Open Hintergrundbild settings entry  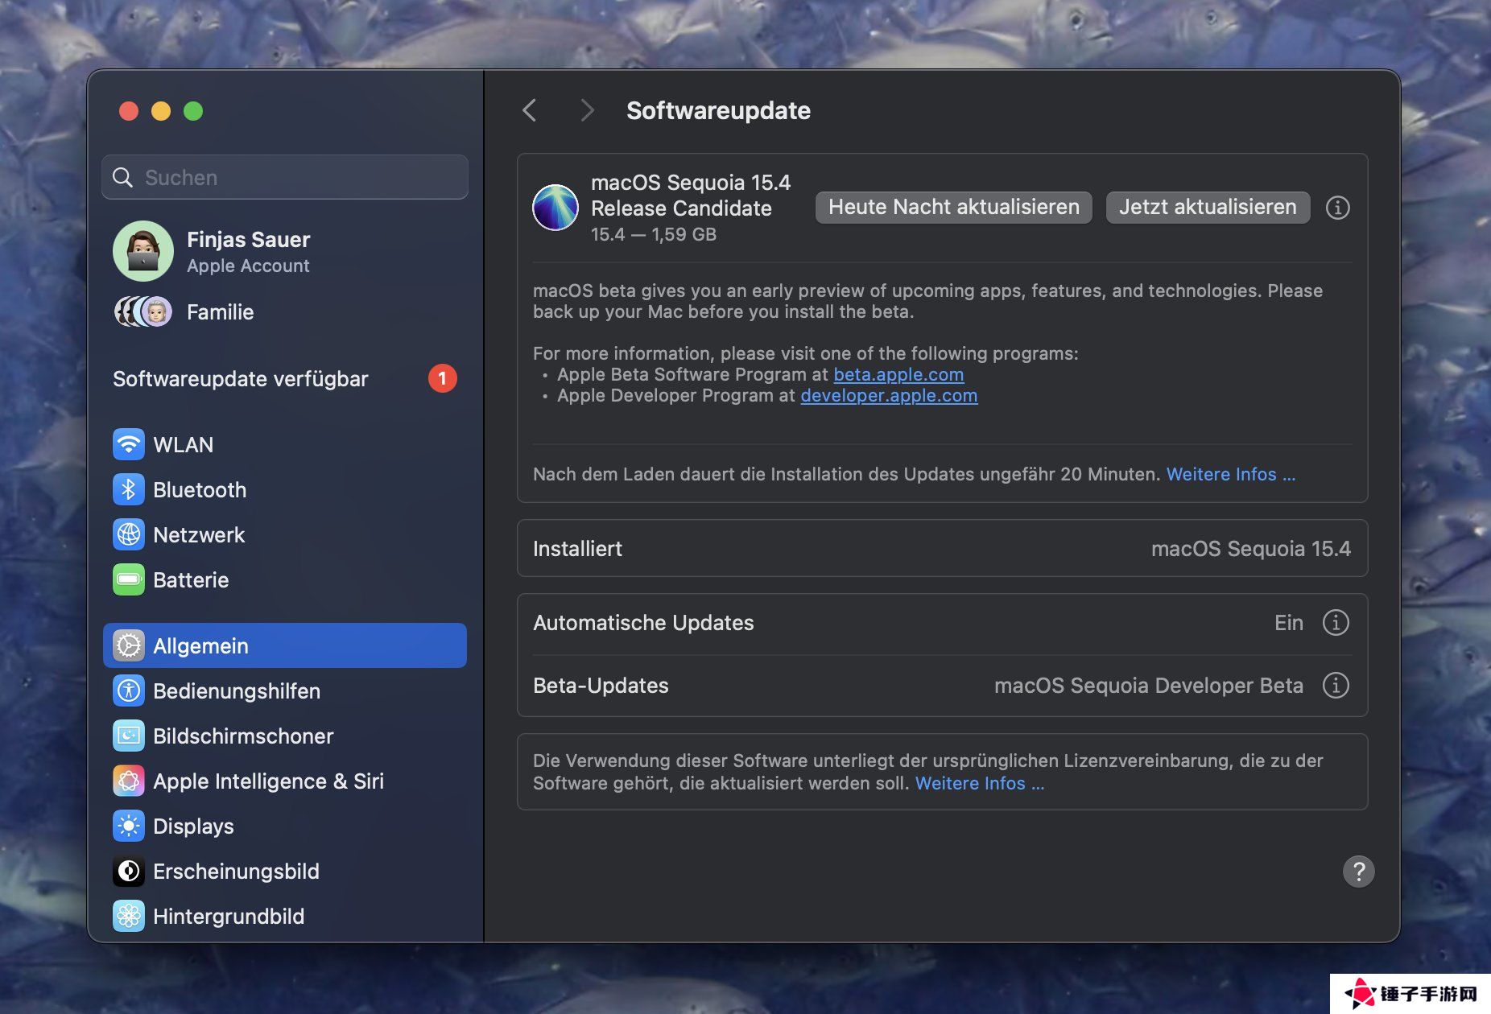tap(229, 916)
